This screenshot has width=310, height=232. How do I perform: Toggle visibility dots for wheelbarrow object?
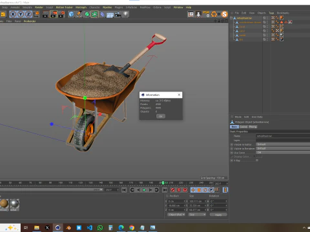tap(267, 18)
